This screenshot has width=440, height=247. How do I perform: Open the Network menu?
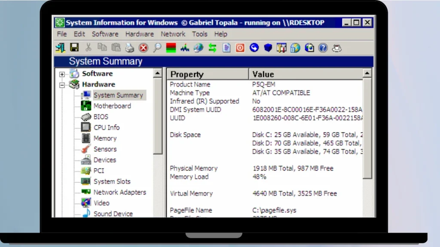pos(173,34)
